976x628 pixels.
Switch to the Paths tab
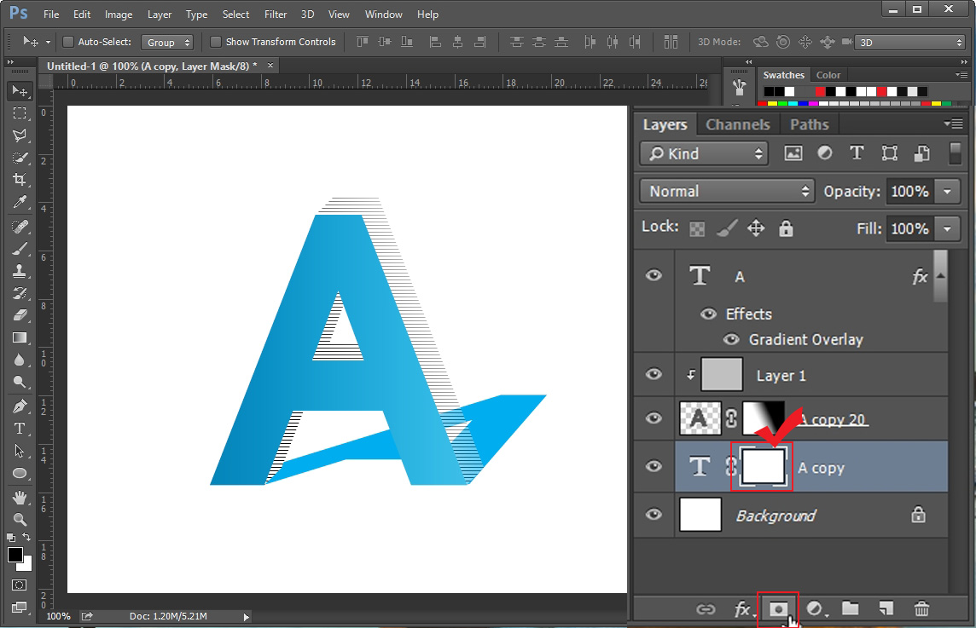pos(809,124)
